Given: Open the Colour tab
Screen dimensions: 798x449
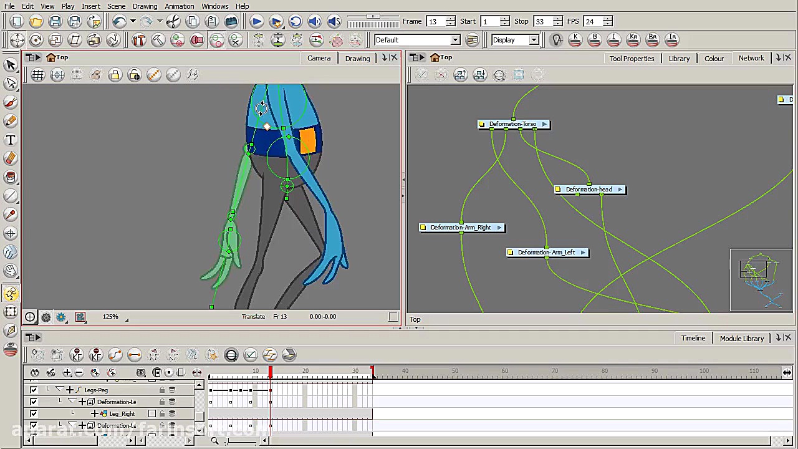Looking at the screenshot, I should pos(714,59).
